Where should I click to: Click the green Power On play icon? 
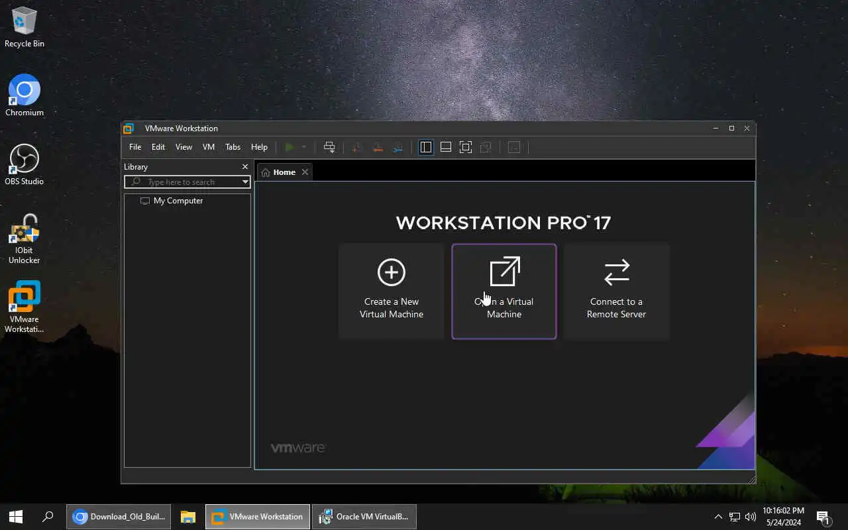[x=290, y=147]
